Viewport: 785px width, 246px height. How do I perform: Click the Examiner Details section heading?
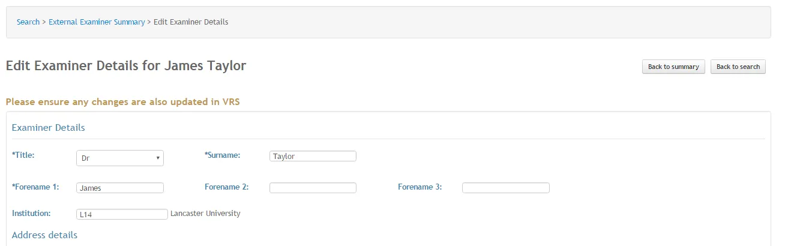pyautogui.click(x=48, y=128)
